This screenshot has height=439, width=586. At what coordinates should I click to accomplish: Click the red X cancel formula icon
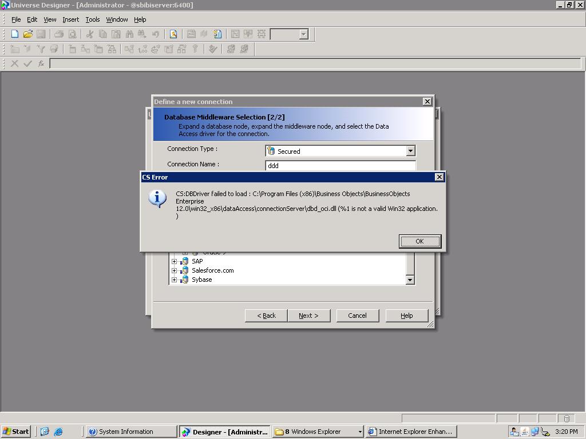(14, 63)
